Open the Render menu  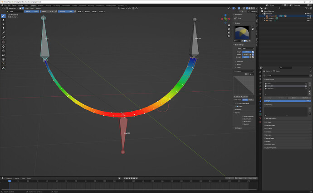pos(14,5)
